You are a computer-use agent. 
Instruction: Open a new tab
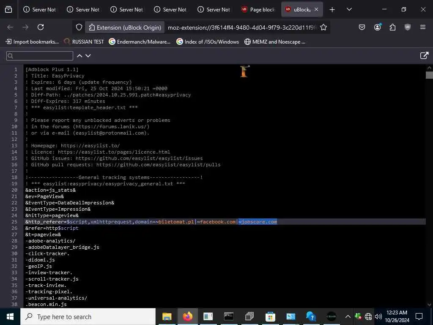332,10
